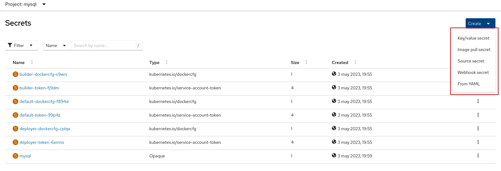Select From YAML menu option
501x171 pixels.
[468, 84]
